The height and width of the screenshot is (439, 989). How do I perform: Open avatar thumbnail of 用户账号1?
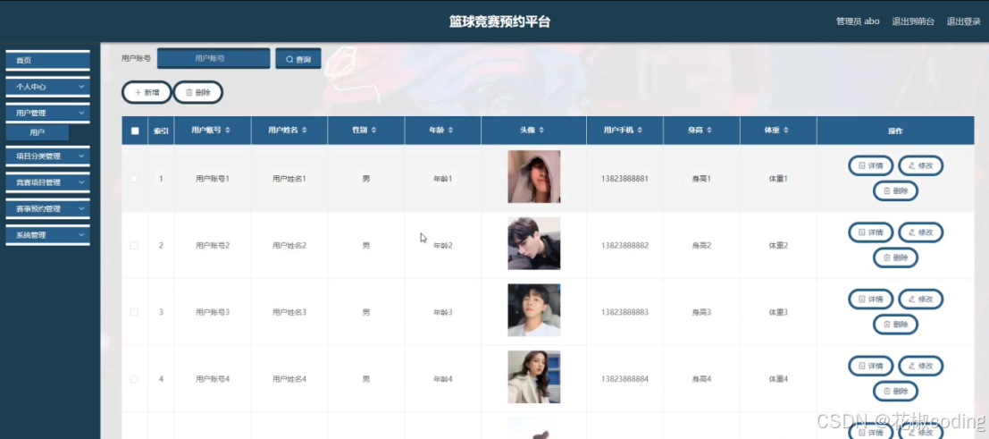point(533,176)
